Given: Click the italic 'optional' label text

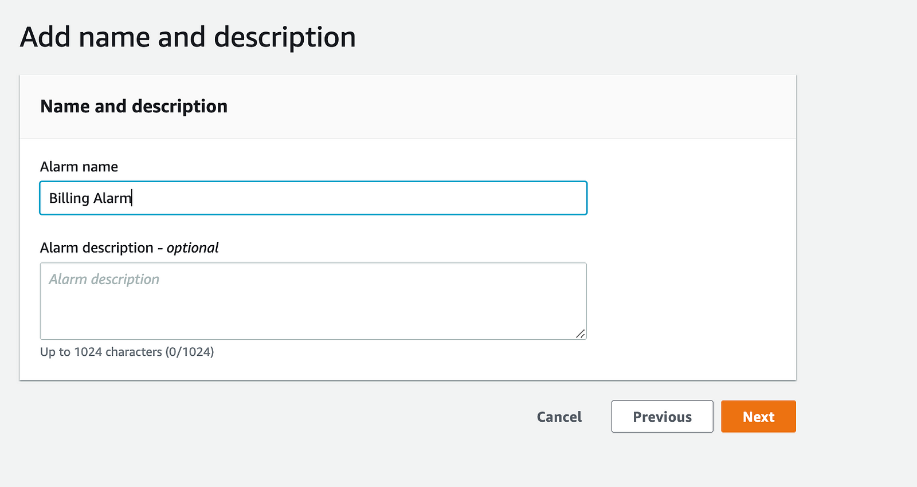Looking at the screenshot, I should (x=193, y=248).
